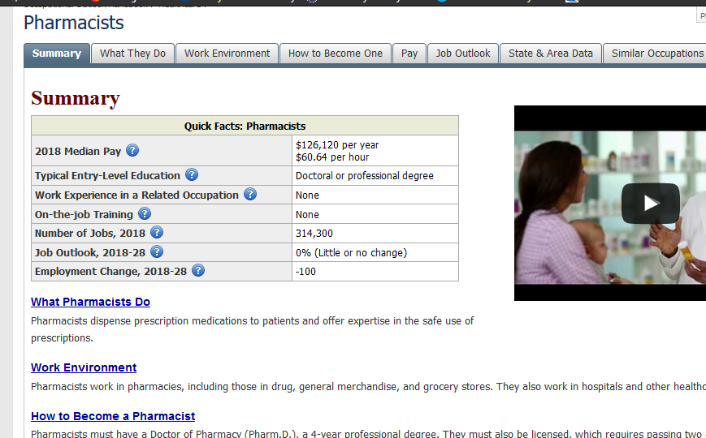Switch to the Similar Occupations tab

coord(655,54)
